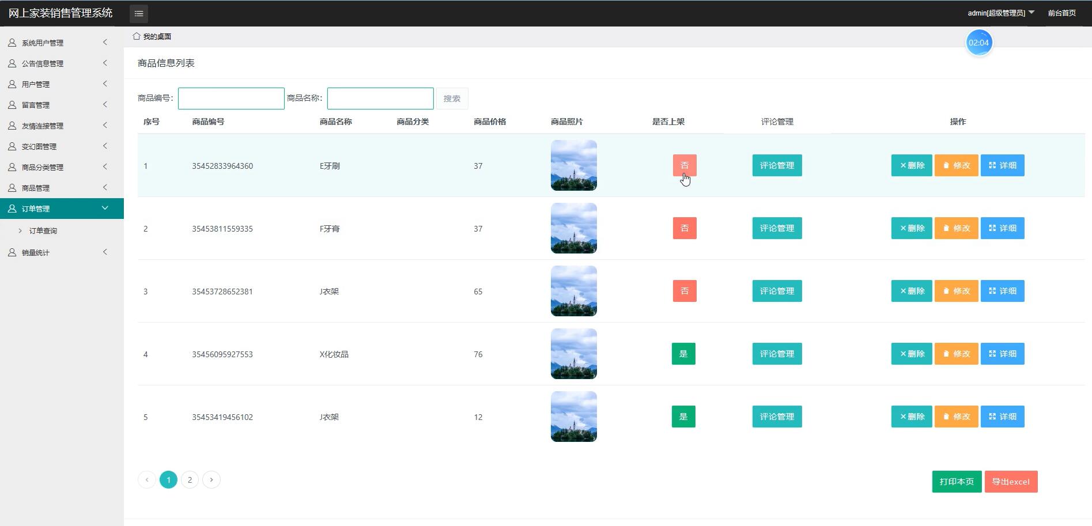Image resolution: width=1092 pixels, height=526 pixels.
Task: Open the 销量统计 sidebar menu
Action: click(x=62, y=252)
